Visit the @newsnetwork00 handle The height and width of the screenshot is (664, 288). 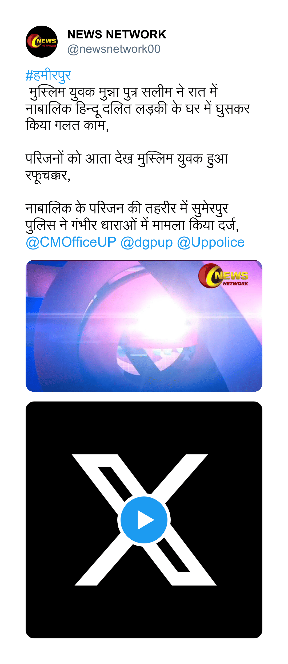[x=114, y=49]
